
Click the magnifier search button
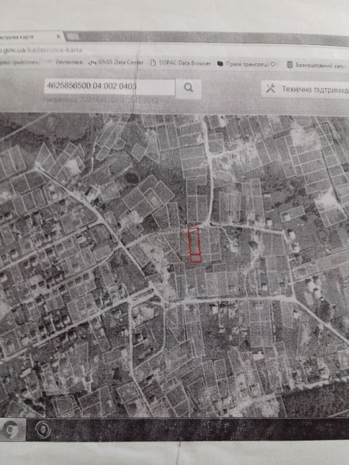click(x=188, y=88)
